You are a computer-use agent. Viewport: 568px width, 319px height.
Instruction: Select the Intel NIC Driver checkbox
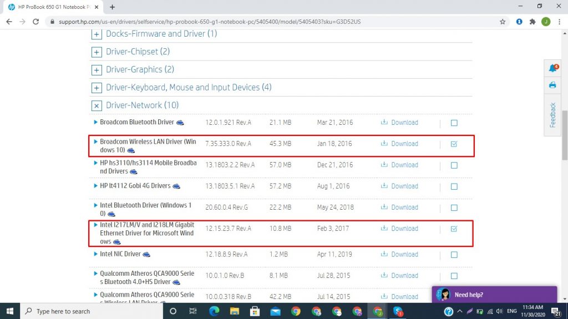454,255
